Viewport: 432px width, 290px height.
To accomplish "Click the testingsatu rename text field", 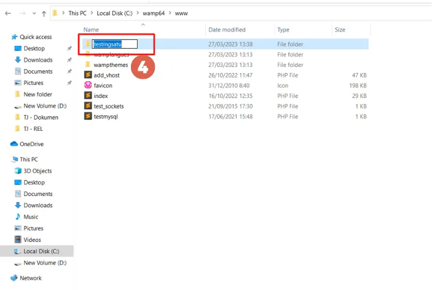I will tap(115, 44).
